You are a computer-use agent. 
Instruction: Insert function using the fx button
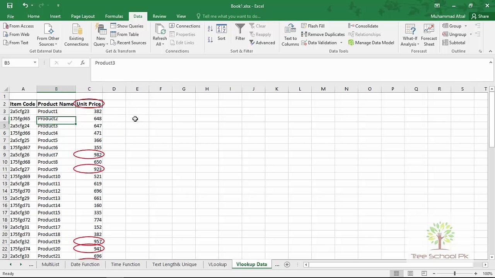point(82,63)
